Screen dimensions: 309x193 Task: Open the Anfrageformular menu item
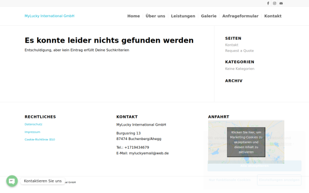click(x=240, y=16)
